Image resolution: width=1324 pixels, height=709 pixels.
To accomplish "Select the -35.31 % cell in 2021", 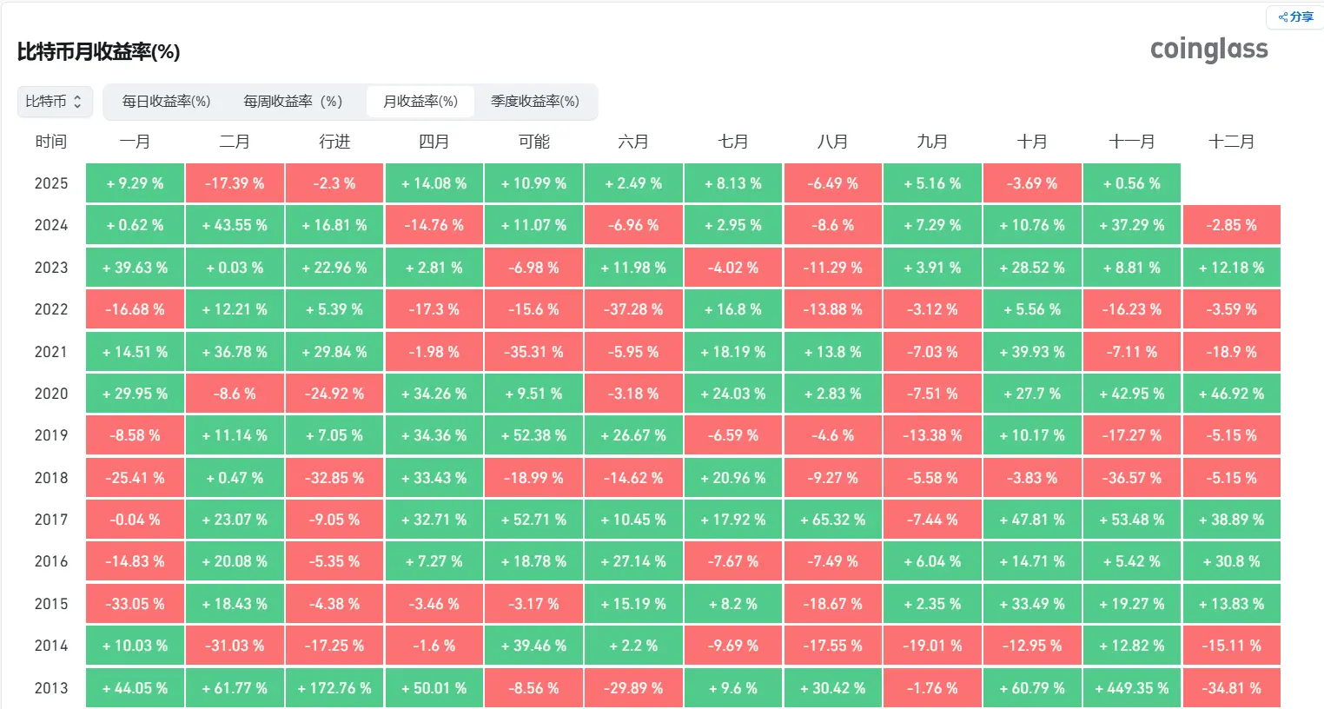I will tap(533, 352).
